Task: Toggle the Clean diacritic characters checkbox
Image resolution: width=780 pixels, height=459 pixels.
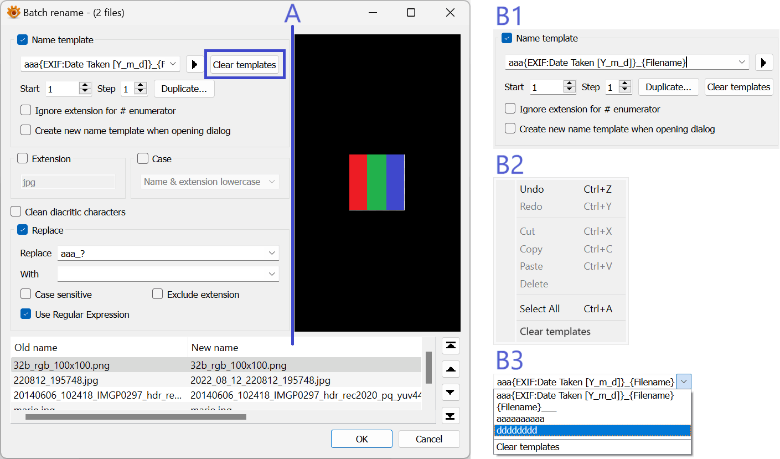Action: [16, 212]
